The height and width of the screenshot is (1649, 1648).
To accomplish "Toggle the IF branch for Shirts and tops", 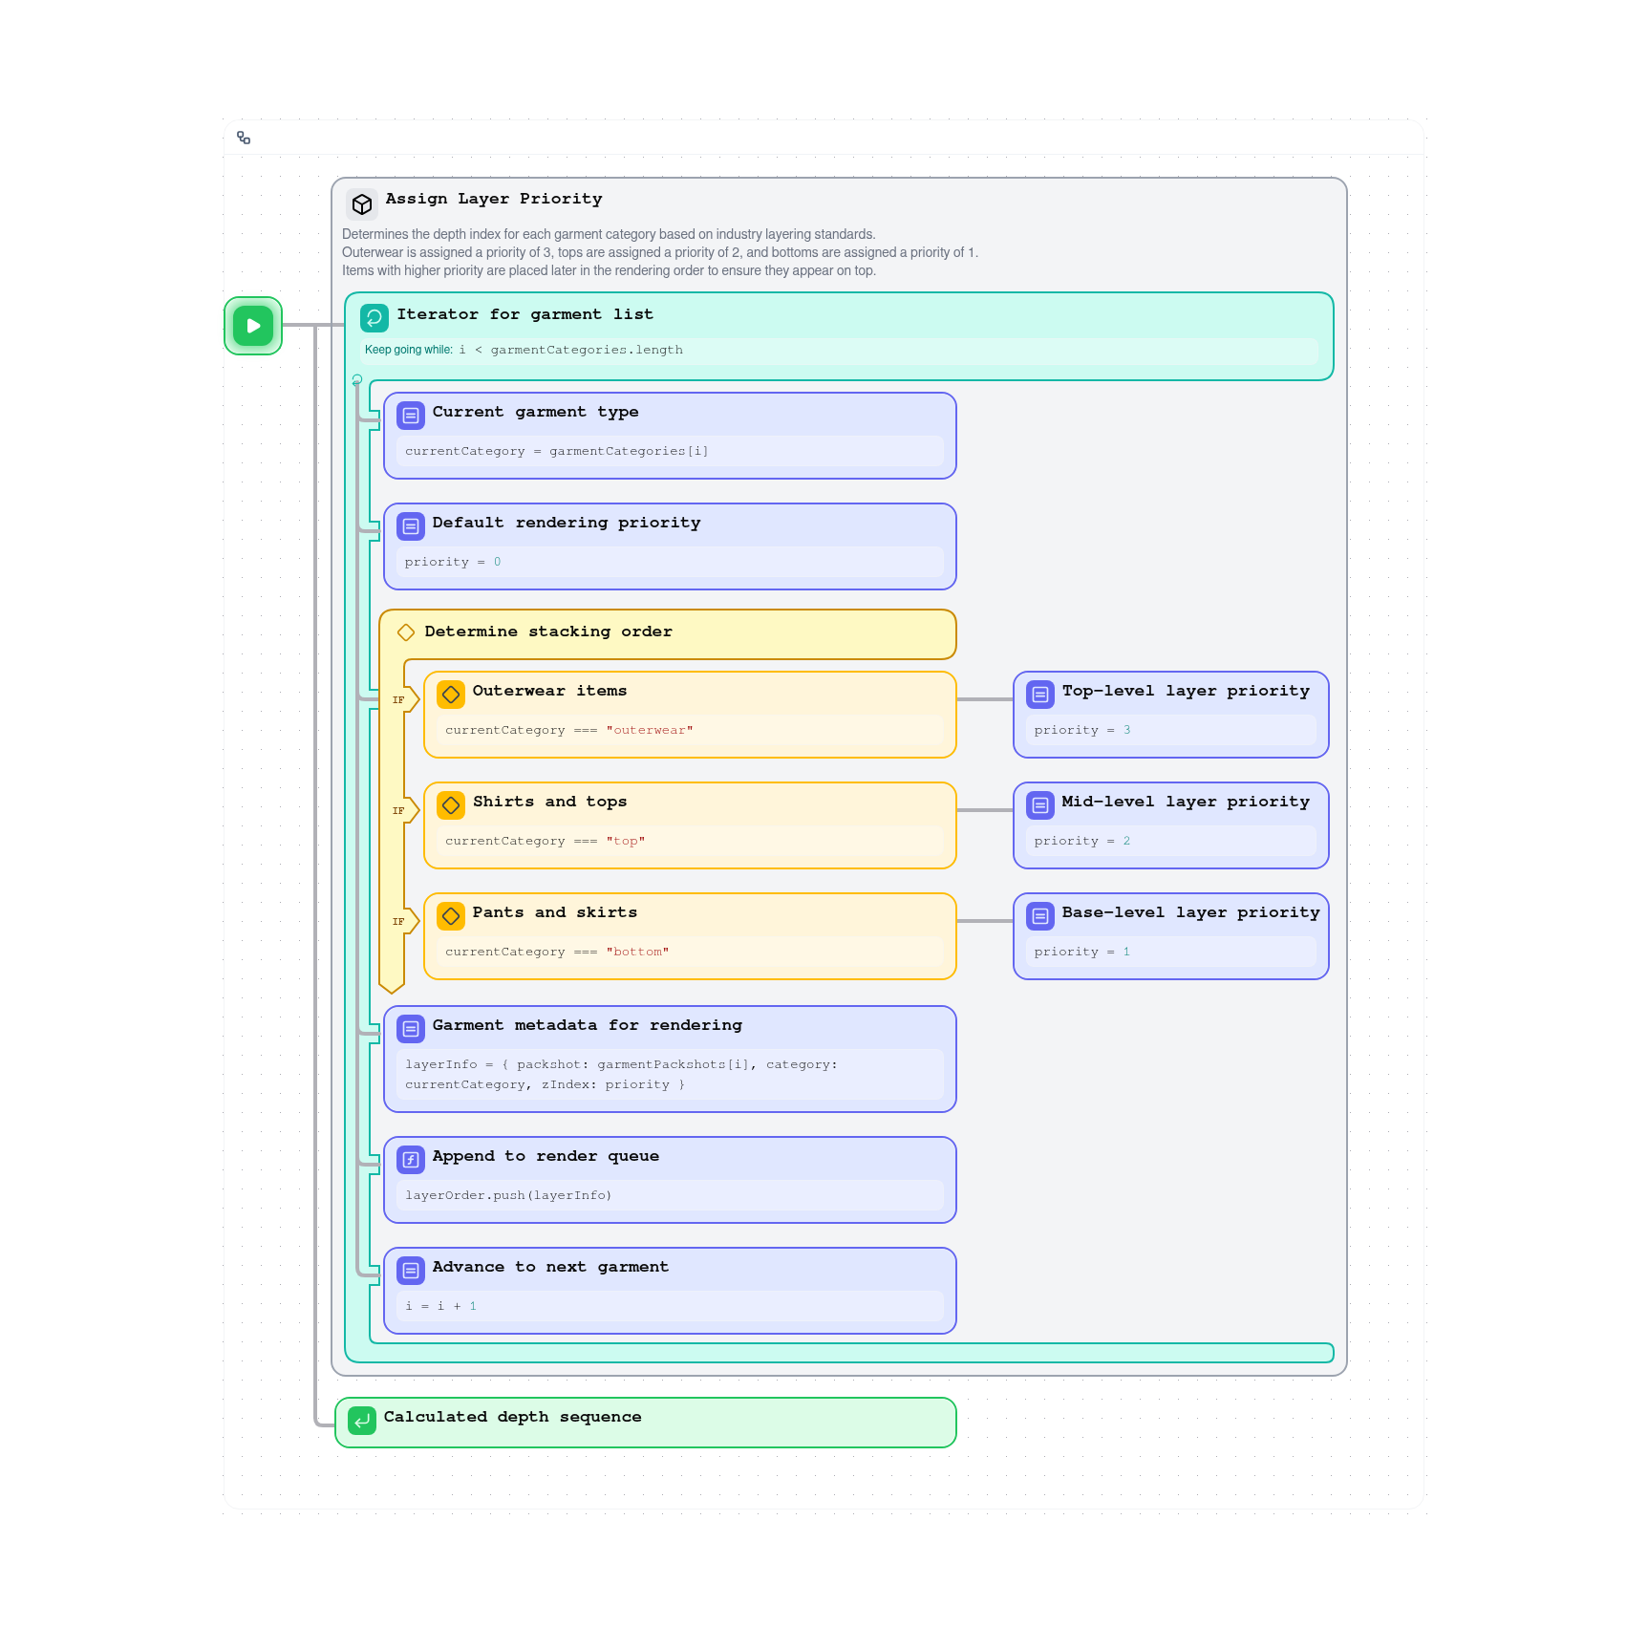I will 399,811.
